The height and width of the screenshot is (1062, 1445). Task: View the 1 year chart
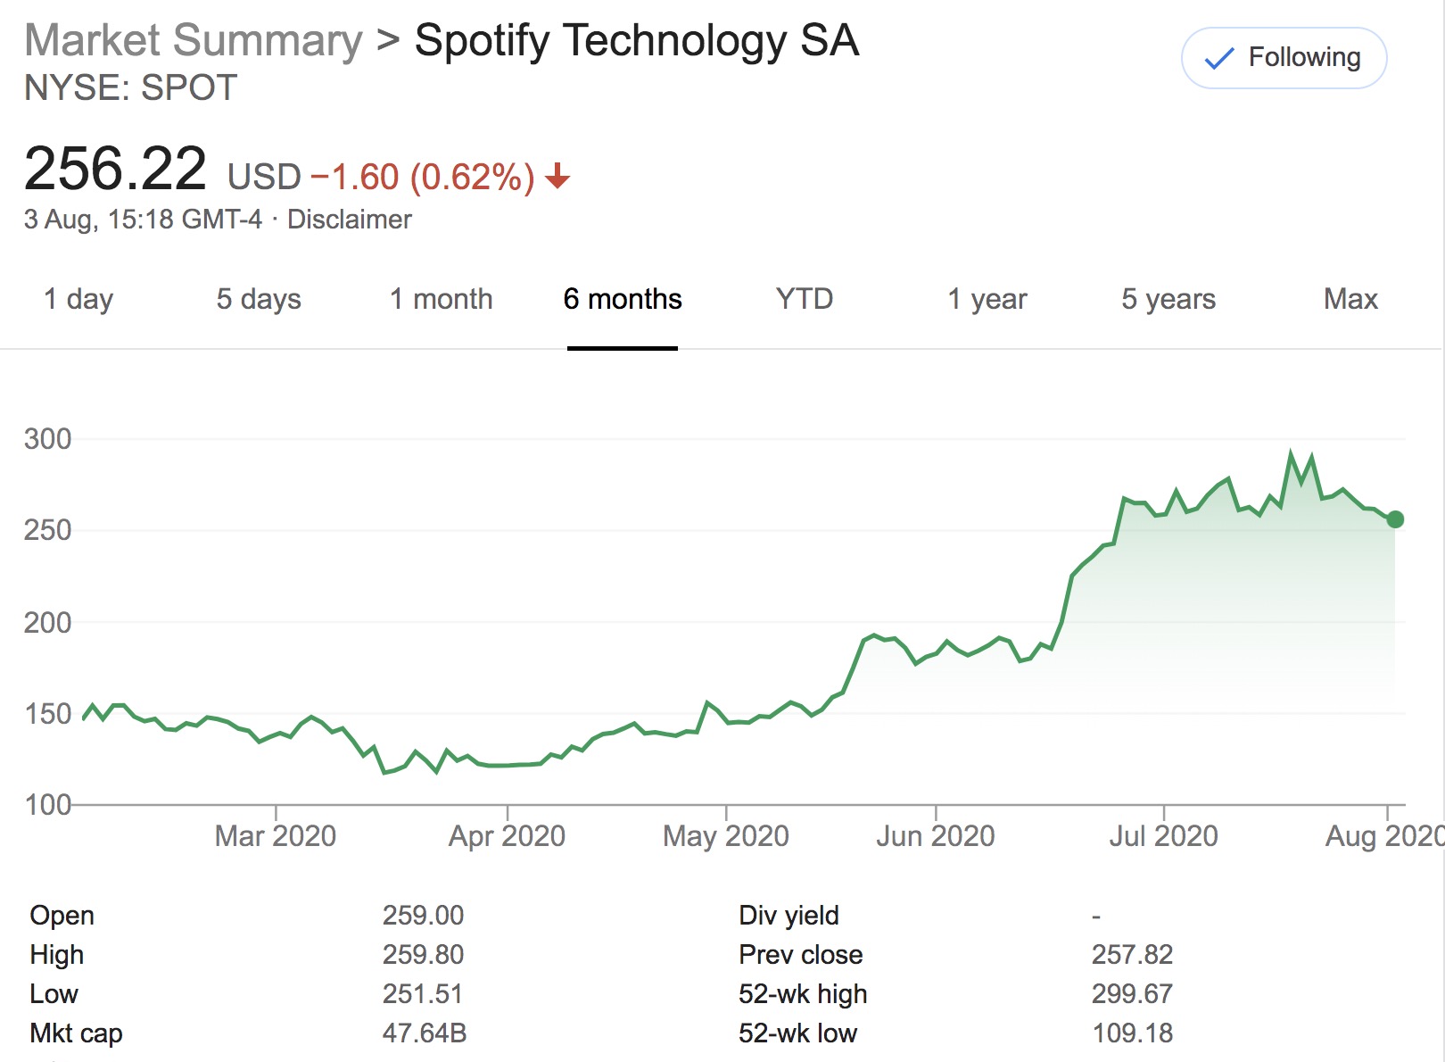click(987, 299)
